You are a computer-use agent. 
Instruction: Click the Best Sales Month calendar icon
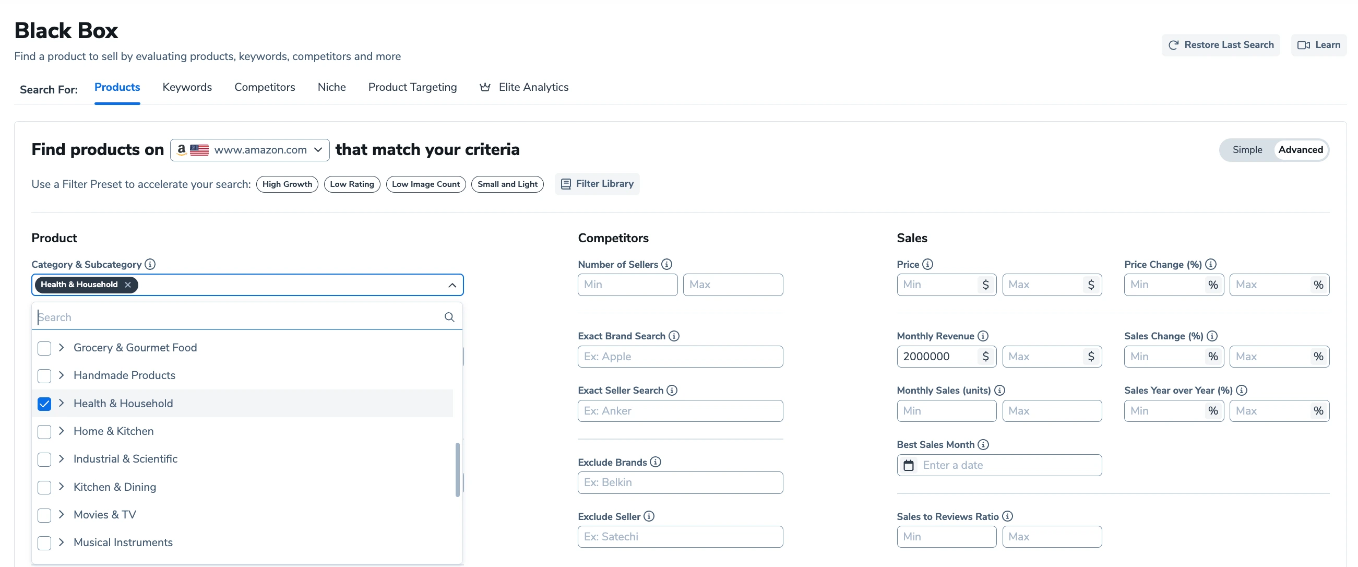[x=909, y=465]
